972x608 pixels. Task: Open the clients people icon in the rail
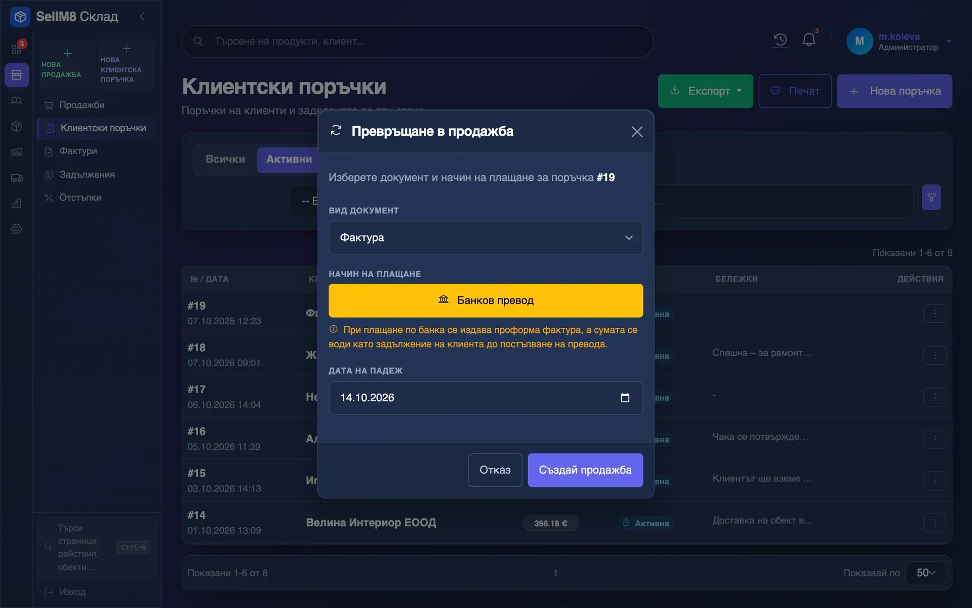point(17,101)
